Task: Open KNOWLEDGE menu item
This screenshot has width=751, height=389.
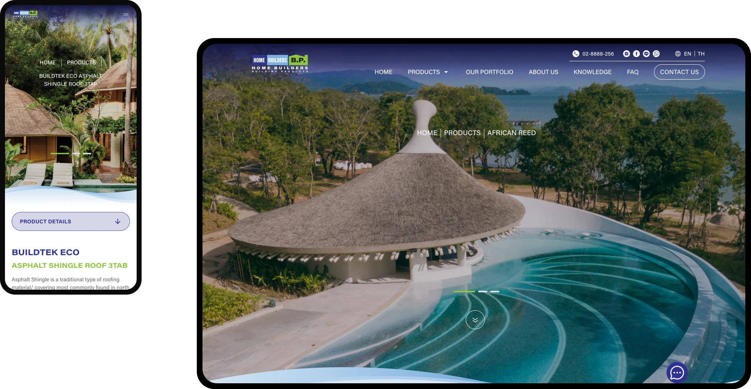Action: [593, 72]
